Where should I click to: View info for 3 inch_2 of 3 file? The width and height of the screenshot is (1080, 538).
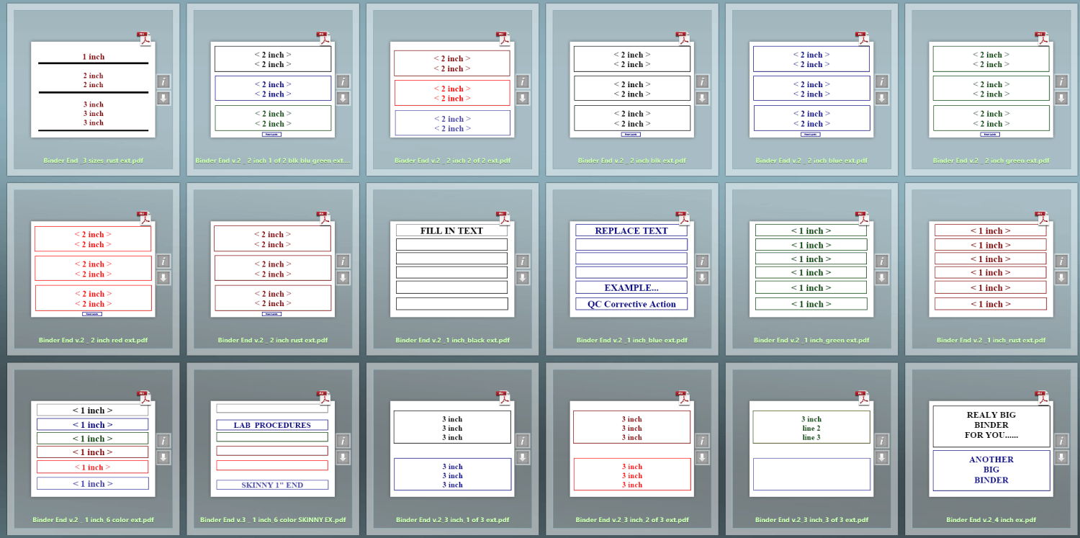pyautogui.click(x=702, y=441)
